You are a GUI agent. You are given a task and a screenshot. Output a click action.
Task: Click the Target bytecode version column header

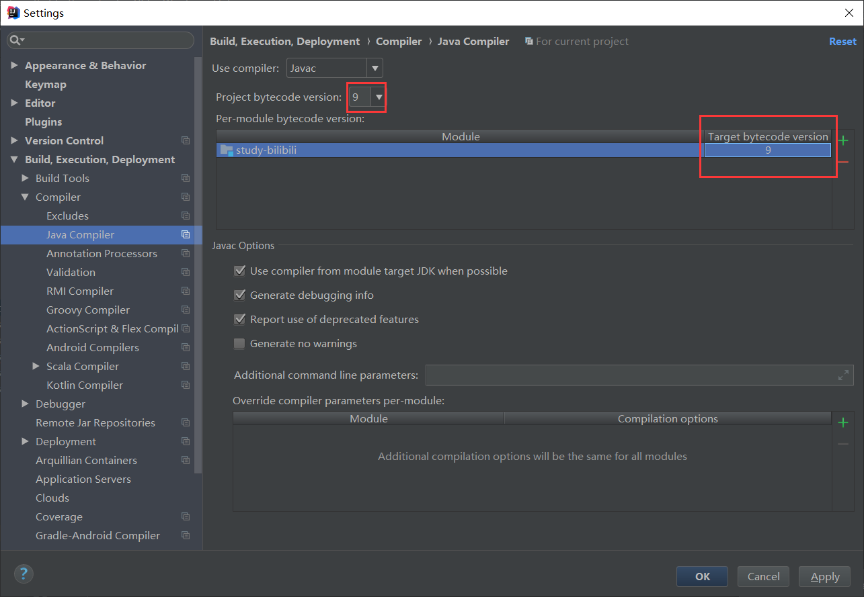pos(768,136)
